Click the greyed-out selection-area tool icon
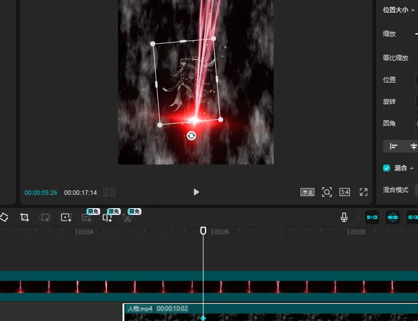 [x=45, y=217]
